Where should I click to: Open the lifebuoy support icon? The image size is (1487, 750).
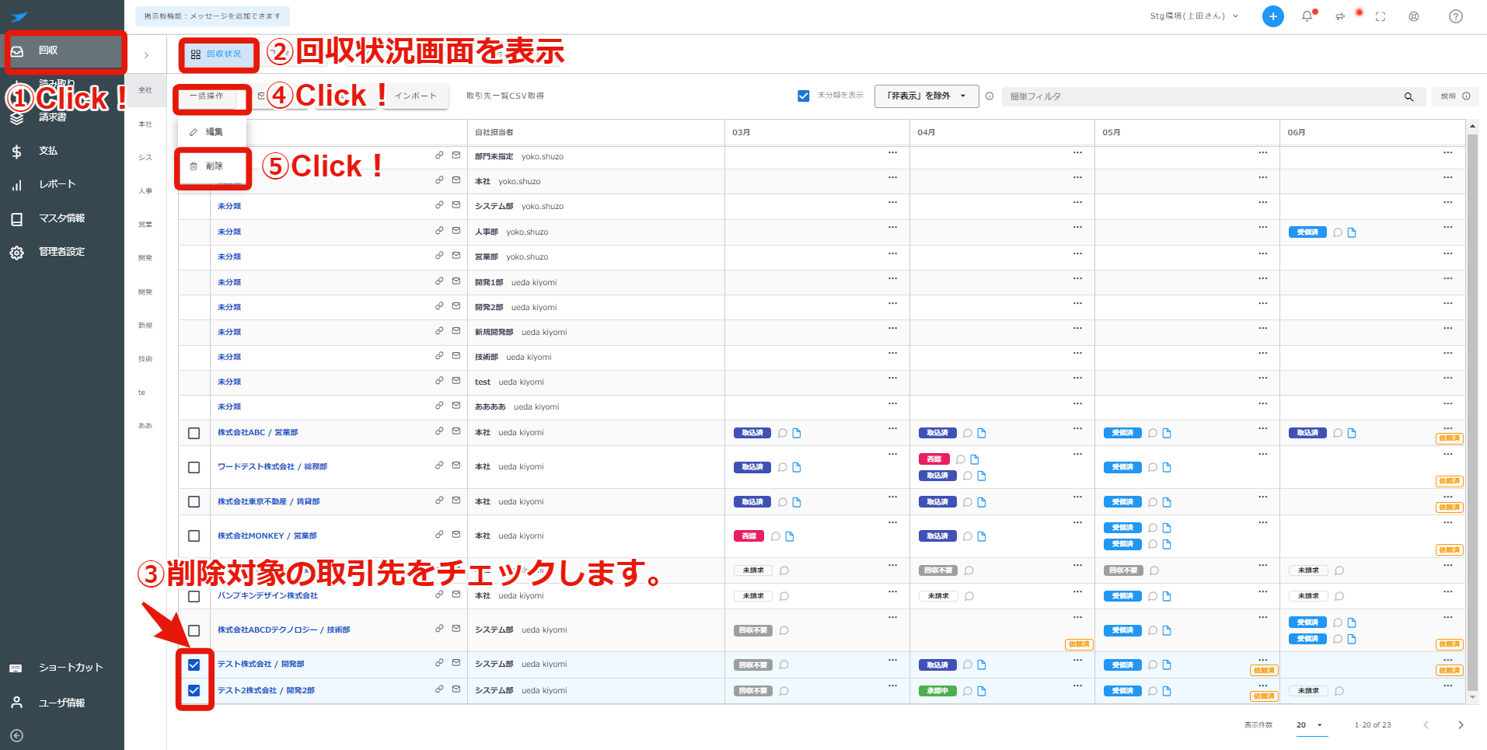[x=1414, y=16]
